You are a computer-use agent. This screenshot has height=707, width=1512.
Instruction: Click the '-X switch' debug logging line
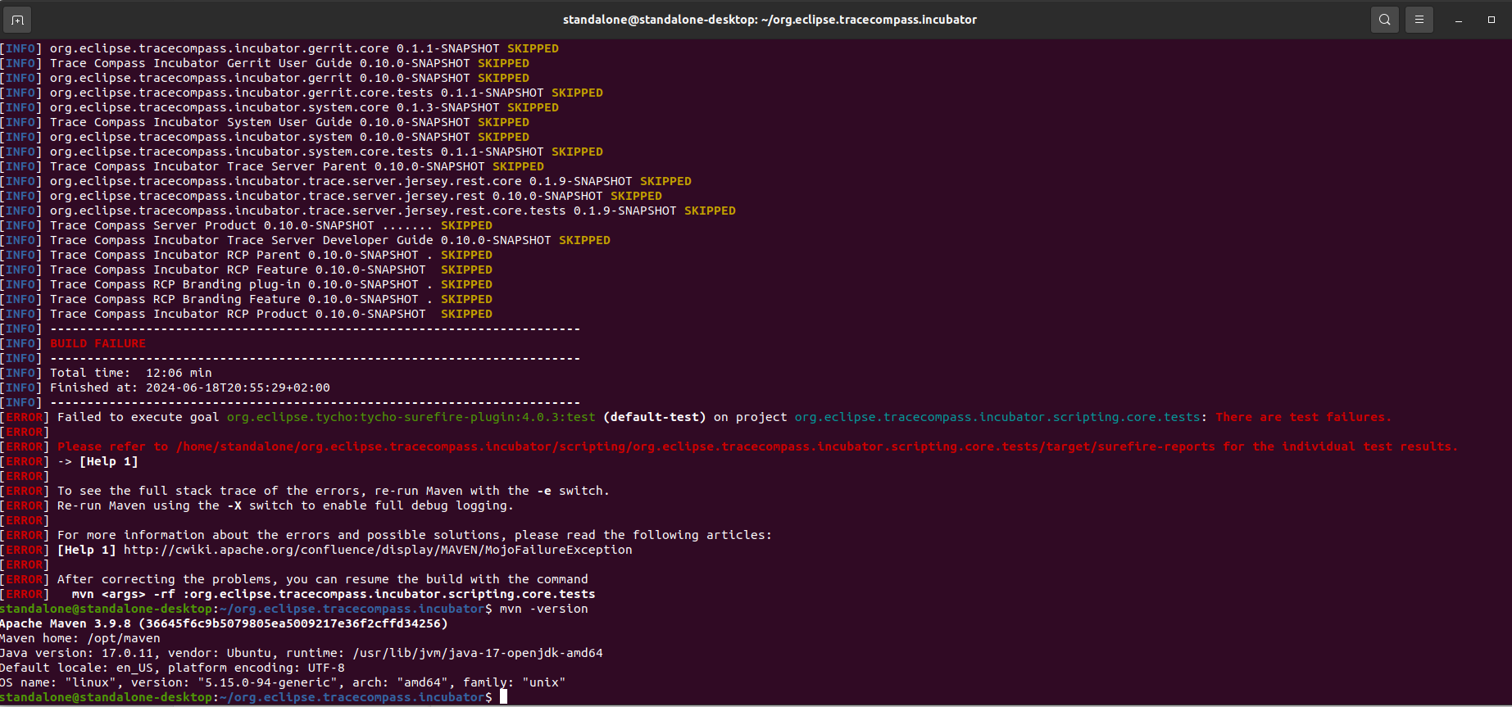[x=257, y=505]
